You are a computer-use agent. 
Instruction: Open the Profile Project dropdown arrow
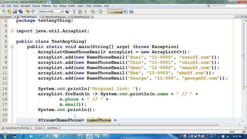[x=104, y=11]
